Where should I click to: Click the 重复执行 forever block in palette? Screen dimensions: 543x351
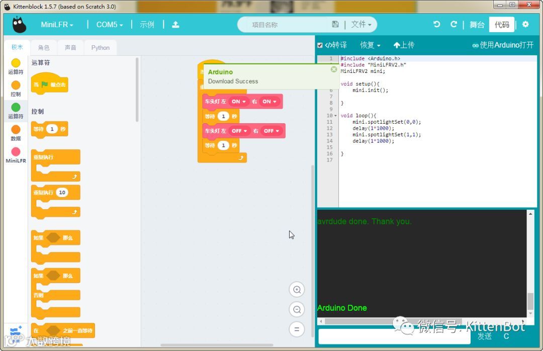55,165
